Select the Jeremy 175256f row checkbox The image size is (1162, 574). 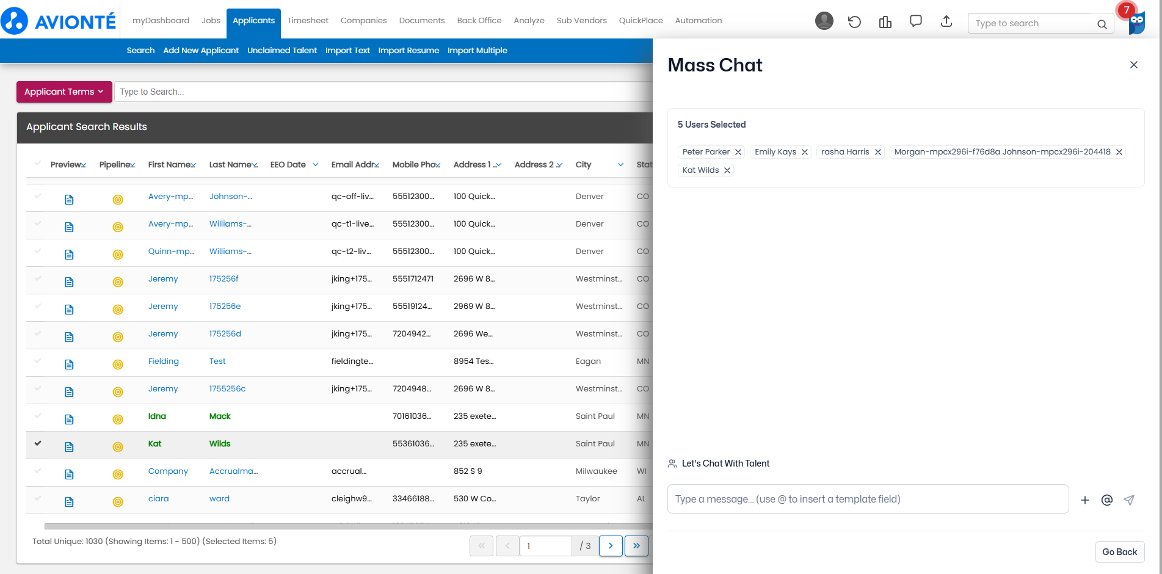click(38, 278)
